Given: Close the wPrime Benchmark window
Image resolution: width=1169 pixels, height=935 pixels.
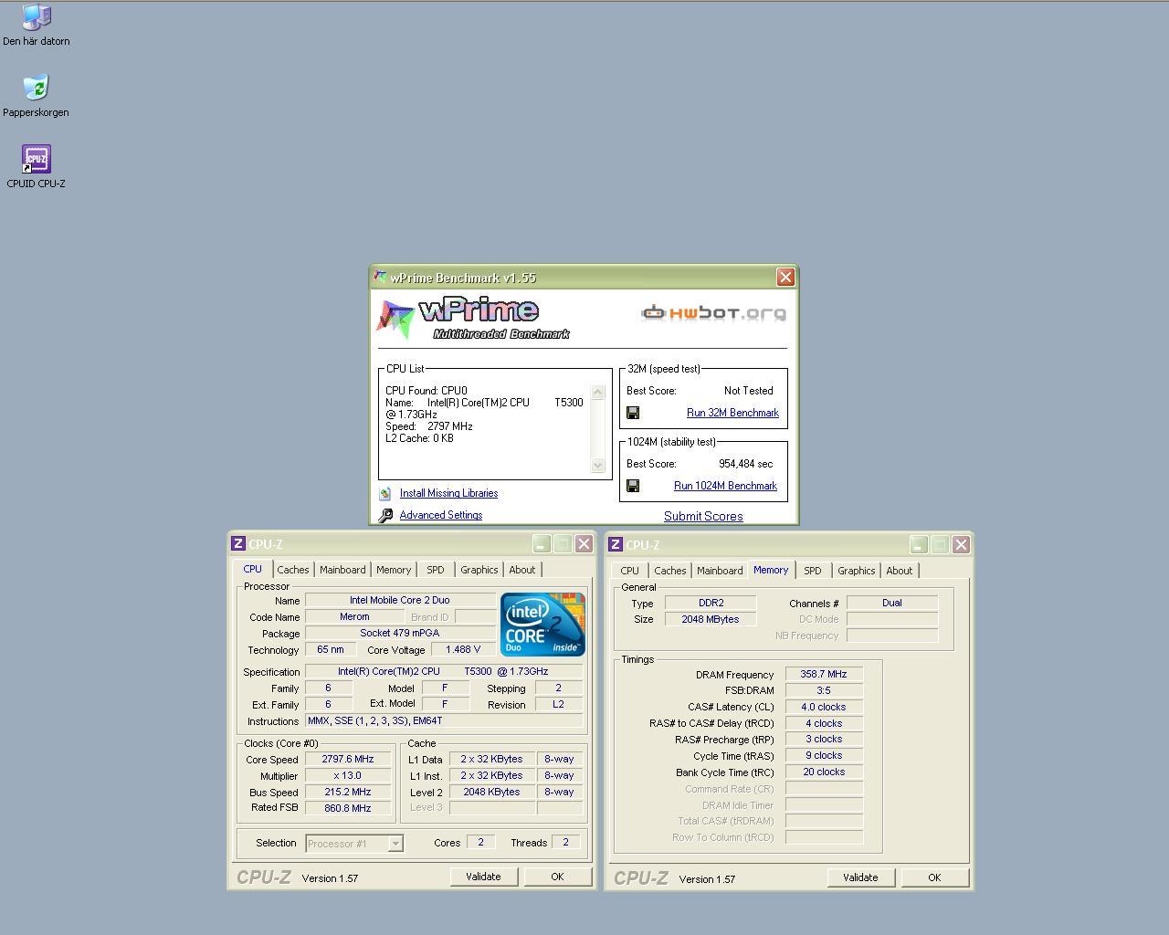Looking at the screenshot, I should 785,277.
